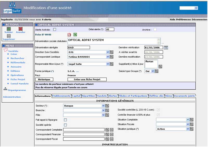
Task: Check the Société opérée box
Action: click(x=66, y=125)
